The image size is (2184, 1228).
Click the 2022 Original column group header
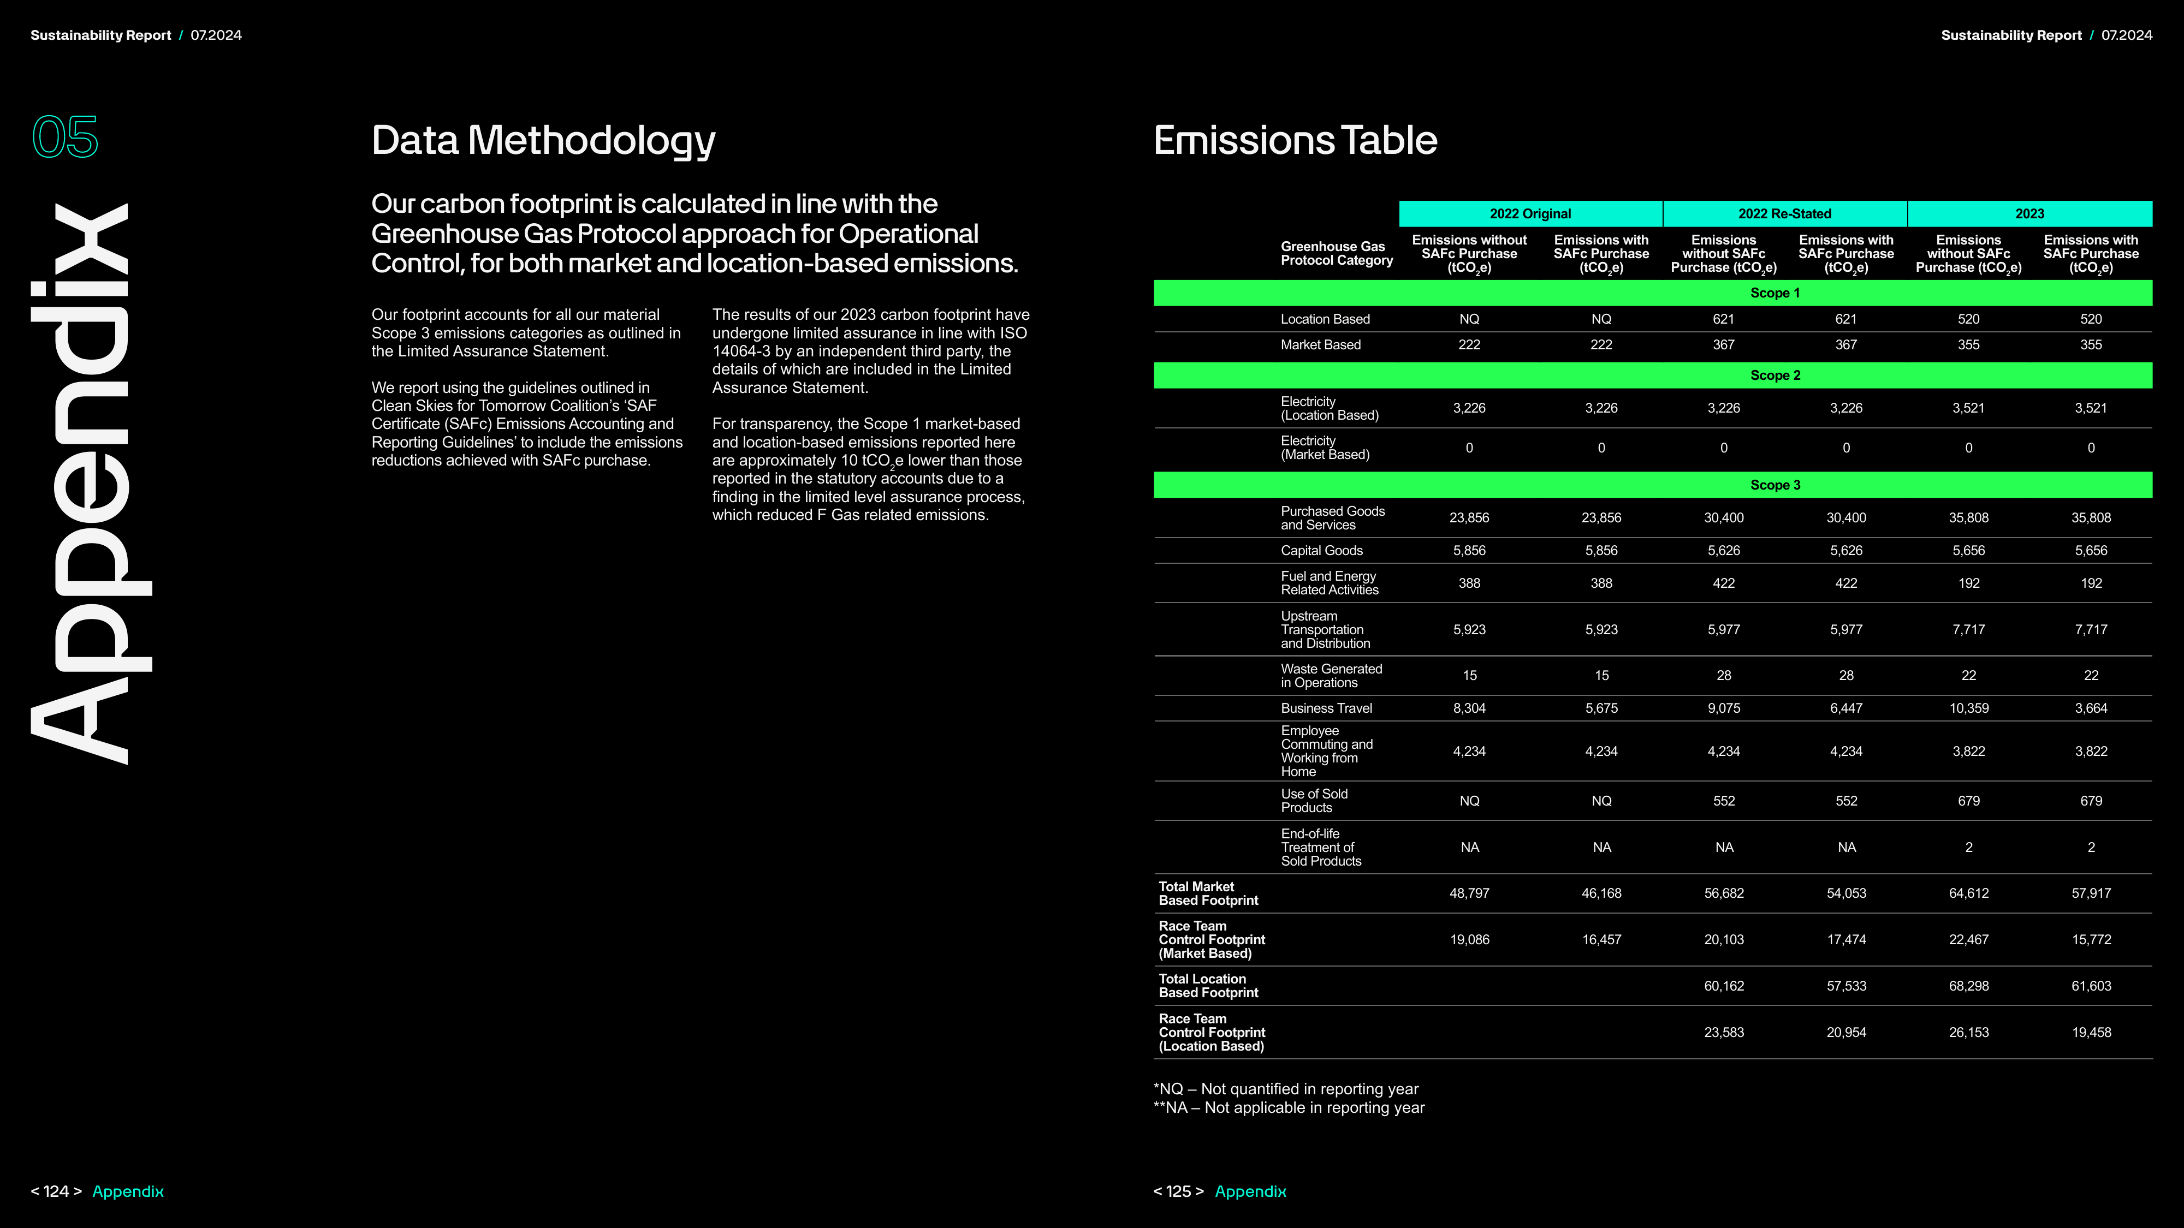pyautogui.click(x=1530, y=213)
